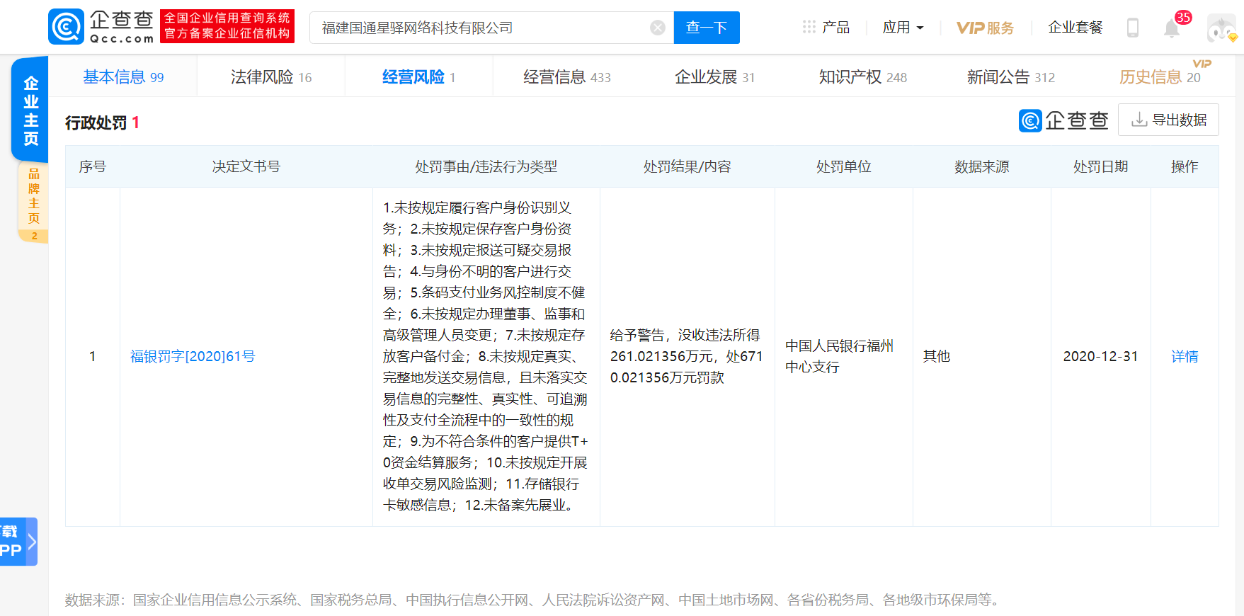Go to 企业主页 side tab
Image resolution: width=1244 pixels, height=616 pixels.
pos(30,110)
